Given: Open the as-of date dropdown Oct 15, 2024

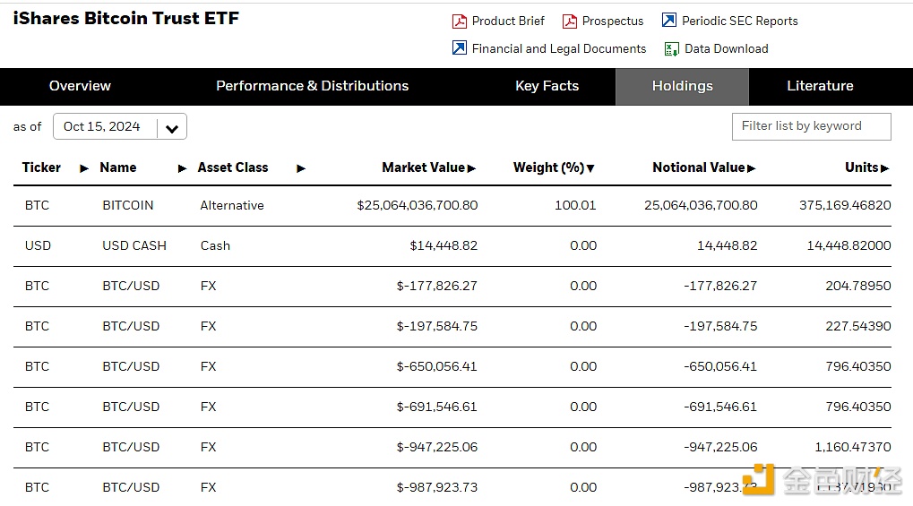Looking at the screenshot, I should (120, 126).
